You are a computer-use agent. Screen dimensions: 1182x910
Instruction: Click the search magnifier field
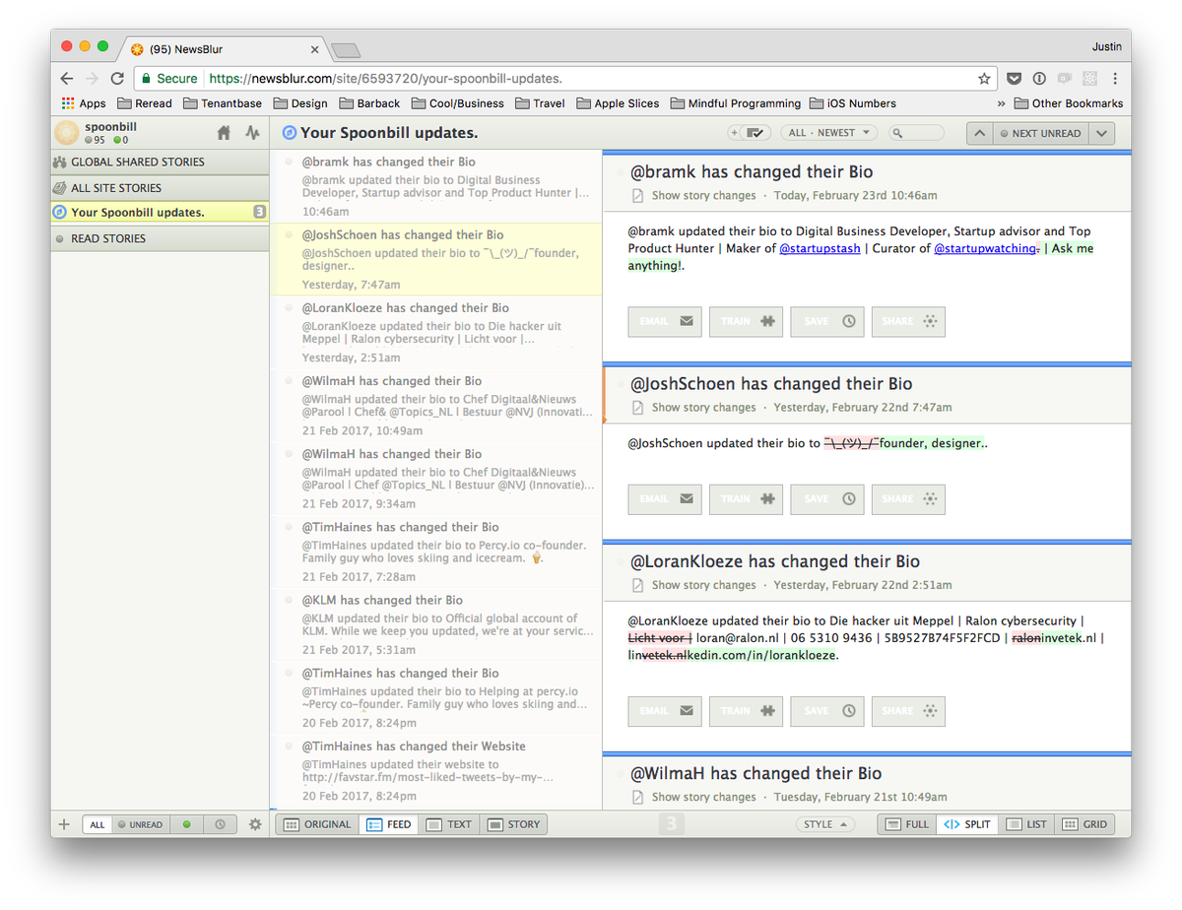pyautogui.click(x=916, y=133)
